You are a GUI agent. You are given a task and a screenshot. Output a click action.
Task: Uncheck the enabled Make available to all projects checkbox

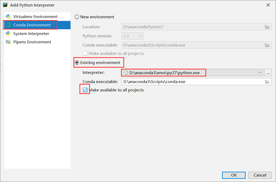pyautogui.click(x=85, y=90)
